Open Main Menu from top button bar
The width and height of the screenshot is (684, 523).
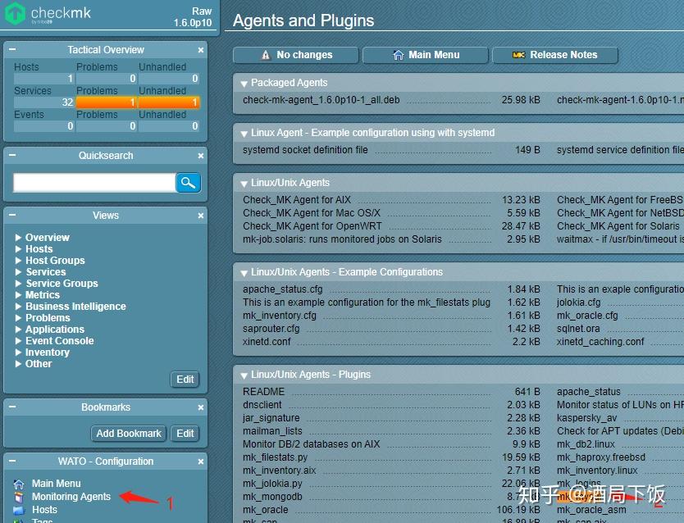tap(426, 55)
